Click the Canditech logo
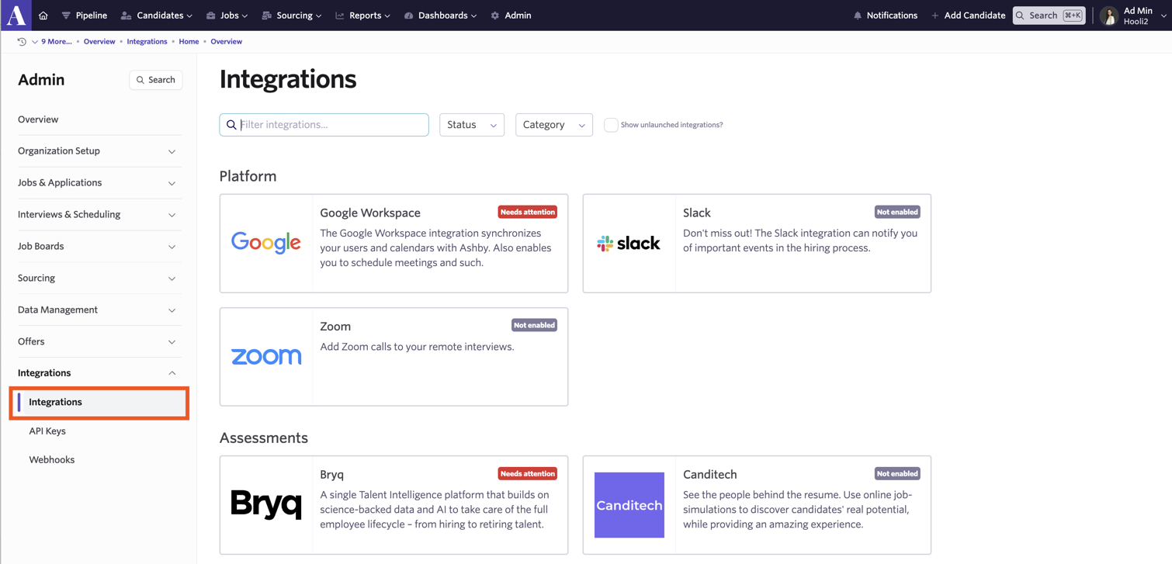 coord(629,505)
